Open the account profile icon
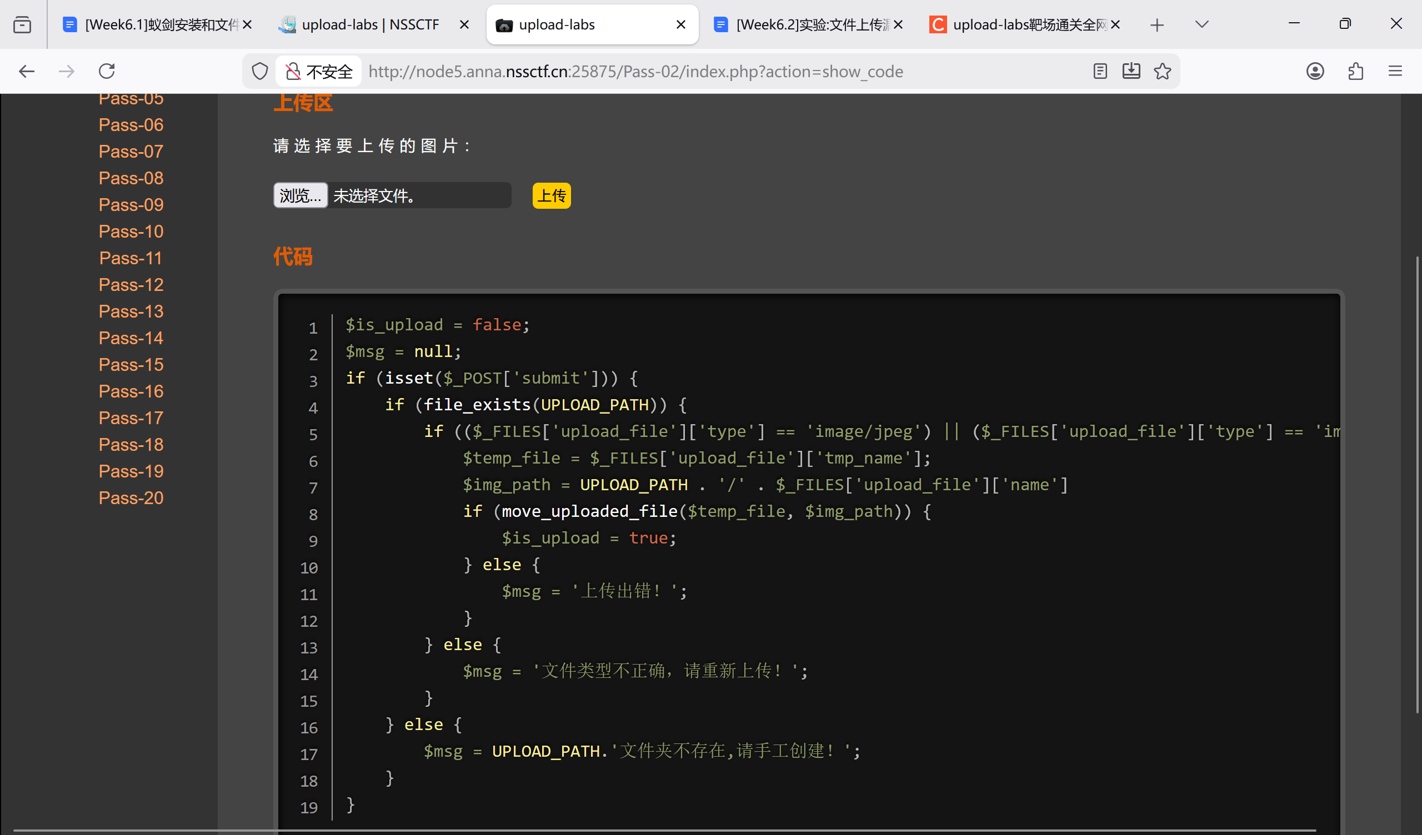 [x=1315, y=71]
